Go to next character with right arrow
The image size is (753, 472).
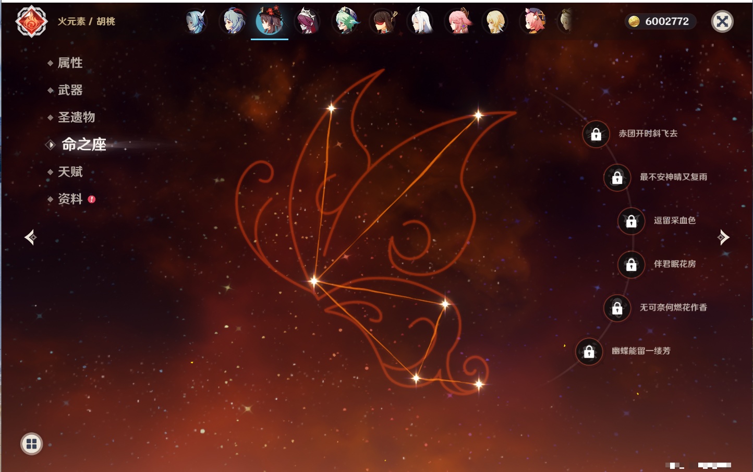(723, 237)
